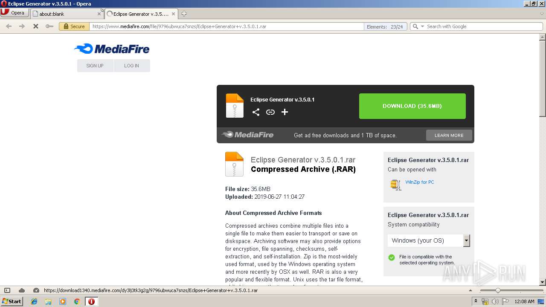Screen dimensions: 546x307
Task: Click the 'Compressed Archive (.RAR)' heading
Action: 303,169
